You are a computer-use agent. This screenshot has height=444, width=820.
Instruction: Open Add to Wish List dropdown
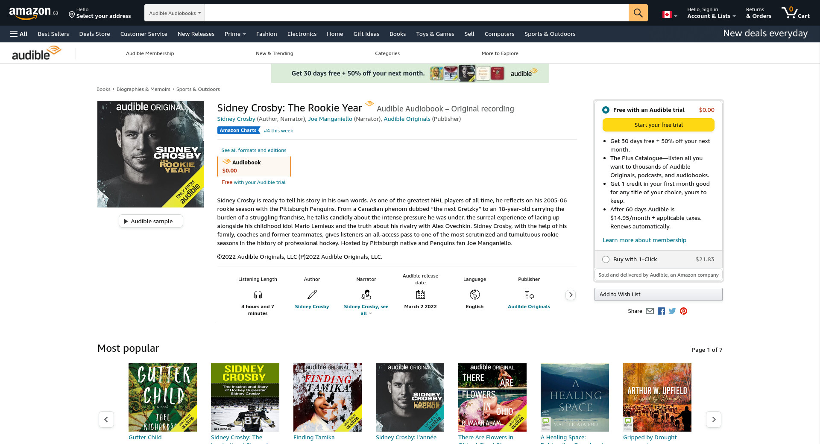coord(659,294)
